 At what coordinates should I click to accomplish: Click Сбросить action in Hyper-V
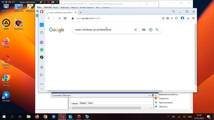coord(163,107)
